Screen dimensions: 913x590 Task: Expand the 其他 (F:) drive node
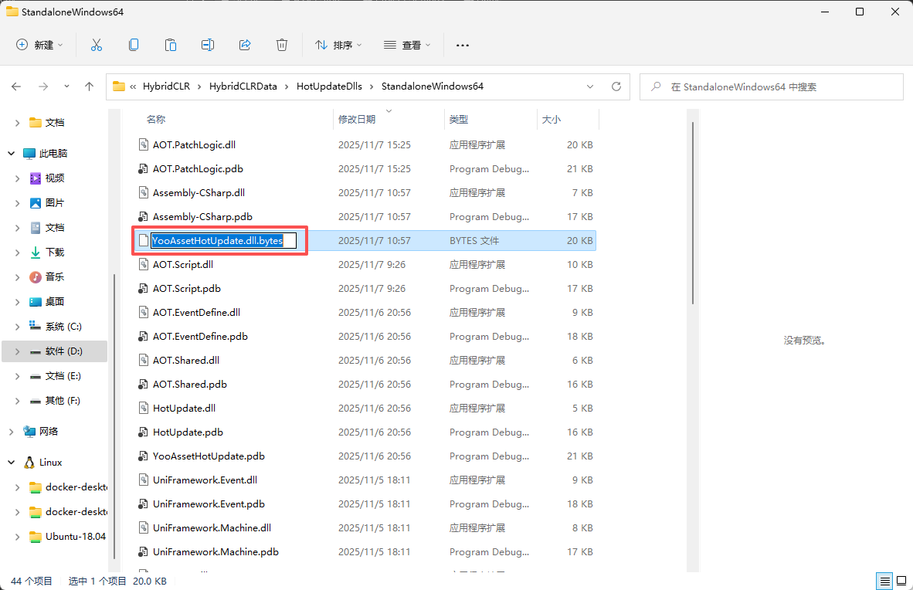pyautogui.click(x=18, y=401)
